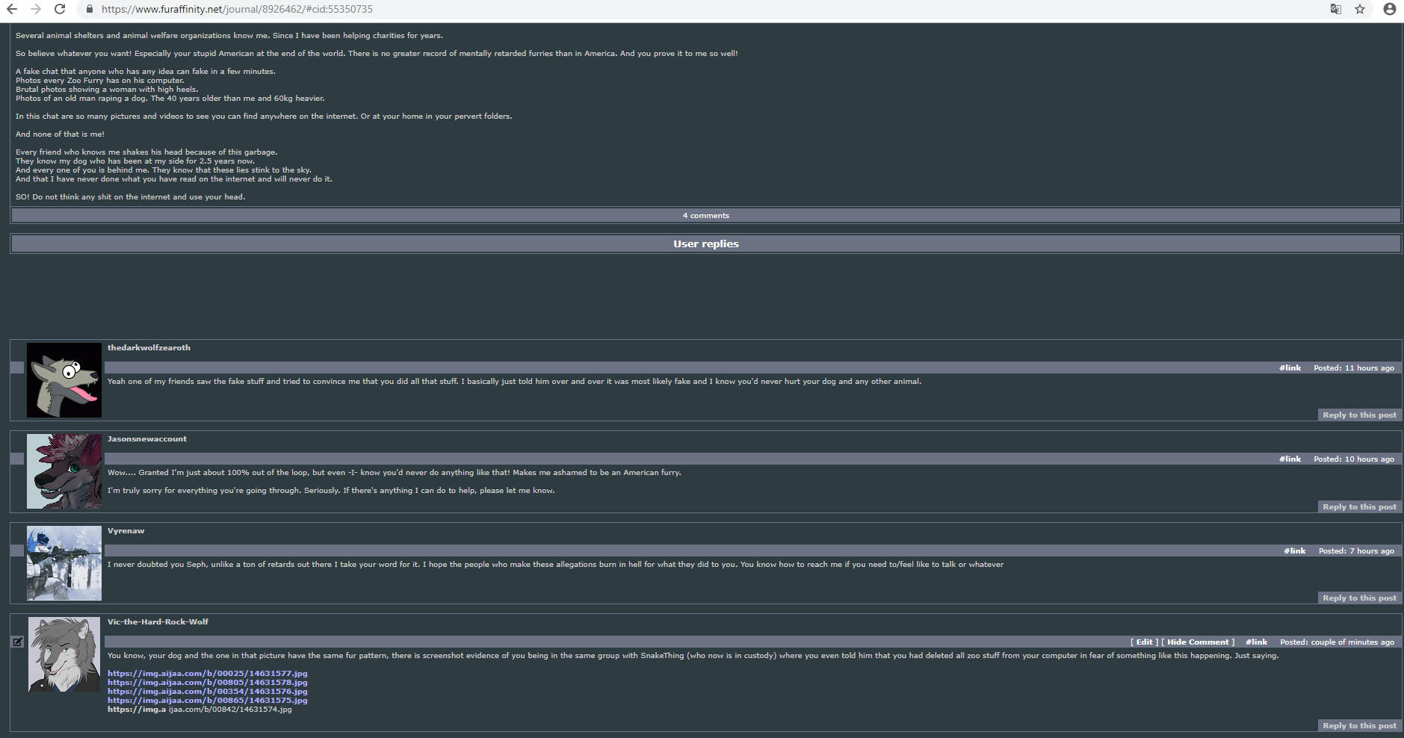This screenshot has width=1404, height=738.
Task: Click #link on thedarkwolfzearoth's comment
Action: [x=1290, y=368]
